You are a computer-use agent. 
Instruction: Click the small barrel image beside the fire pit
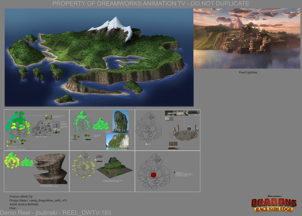pyautogui.click(x=189, y=129)
